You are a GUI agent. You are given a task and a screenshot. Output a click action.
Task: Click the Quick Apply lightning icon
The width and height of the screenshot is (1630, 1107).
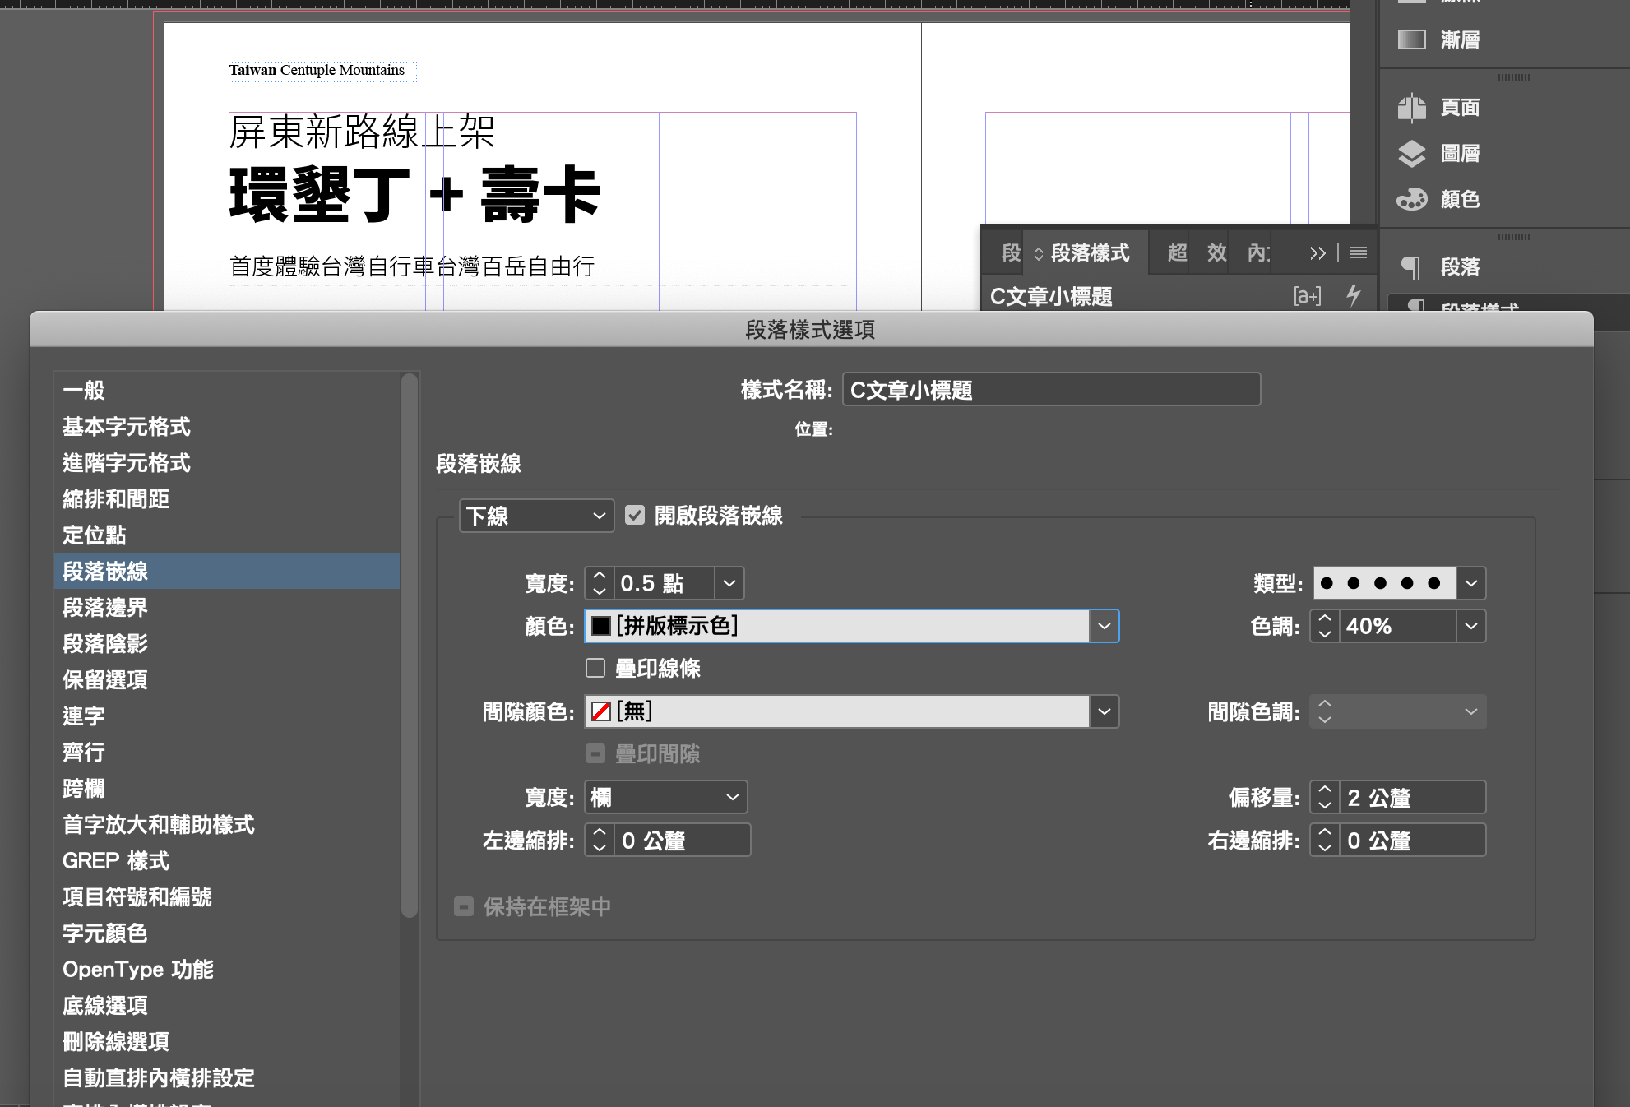(1353, 295)
